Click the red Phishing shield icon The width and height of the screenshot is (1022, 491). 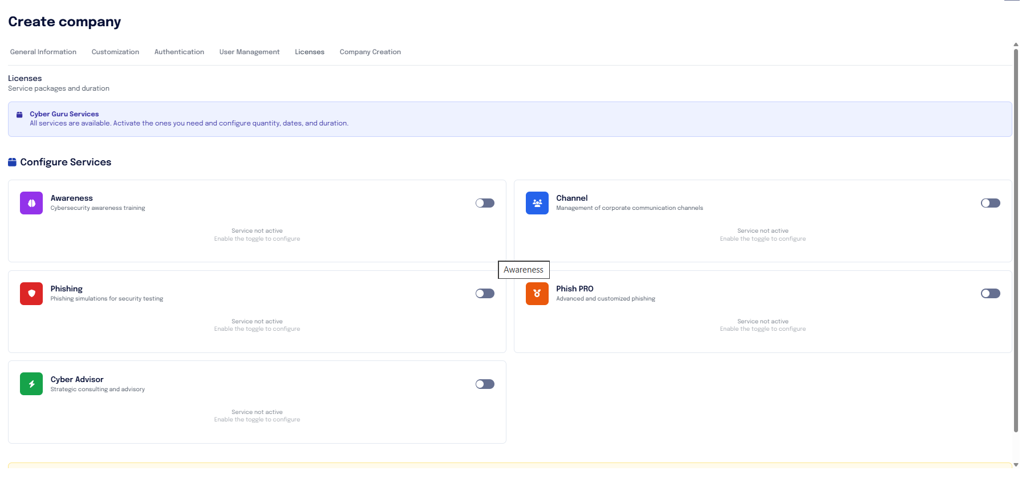(x=31, y=294)
